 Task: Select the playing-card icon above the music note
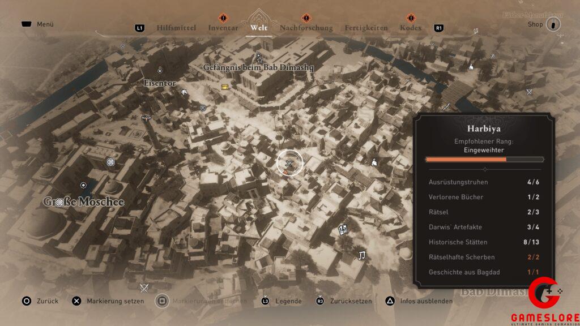tap(342, 230)
